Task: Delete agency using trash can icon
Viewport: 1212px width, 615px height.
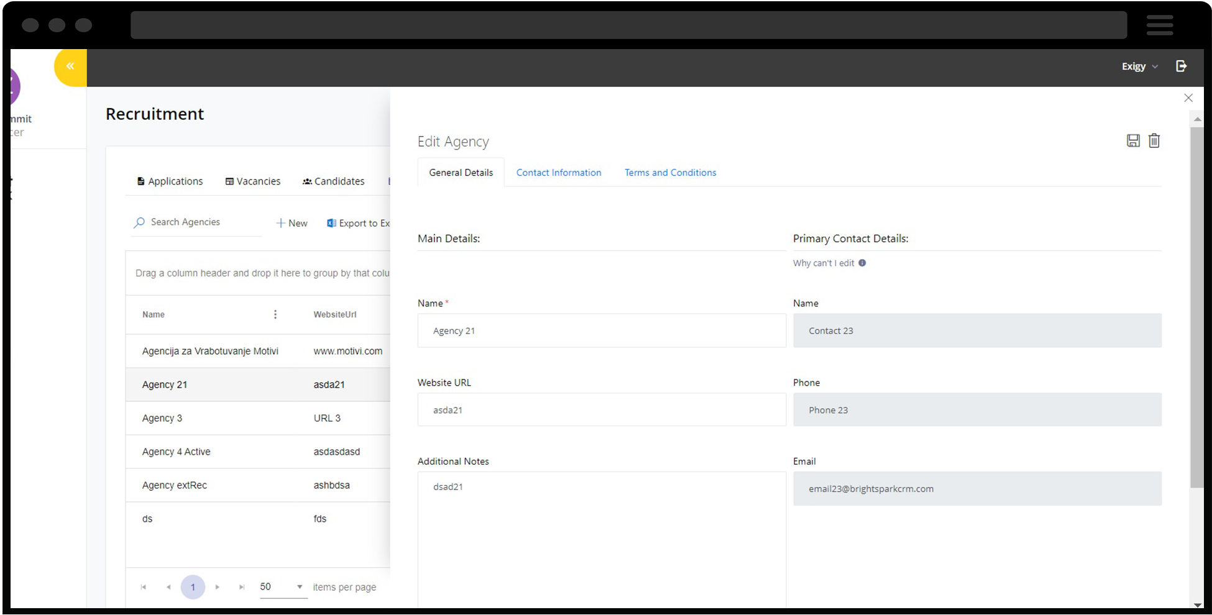Action: click(1154, 141)
